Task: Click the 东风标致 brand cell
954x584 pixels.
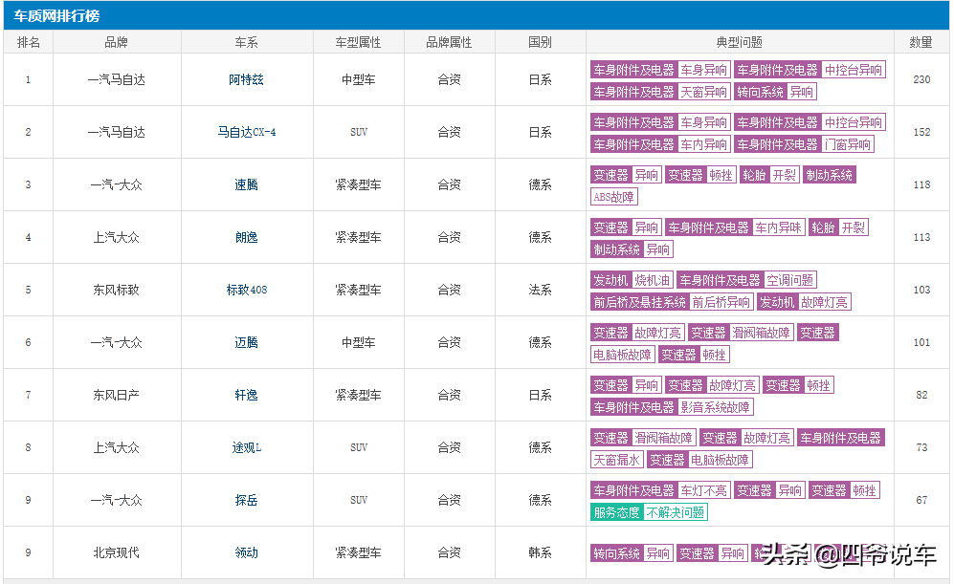Action: (116, 290)
